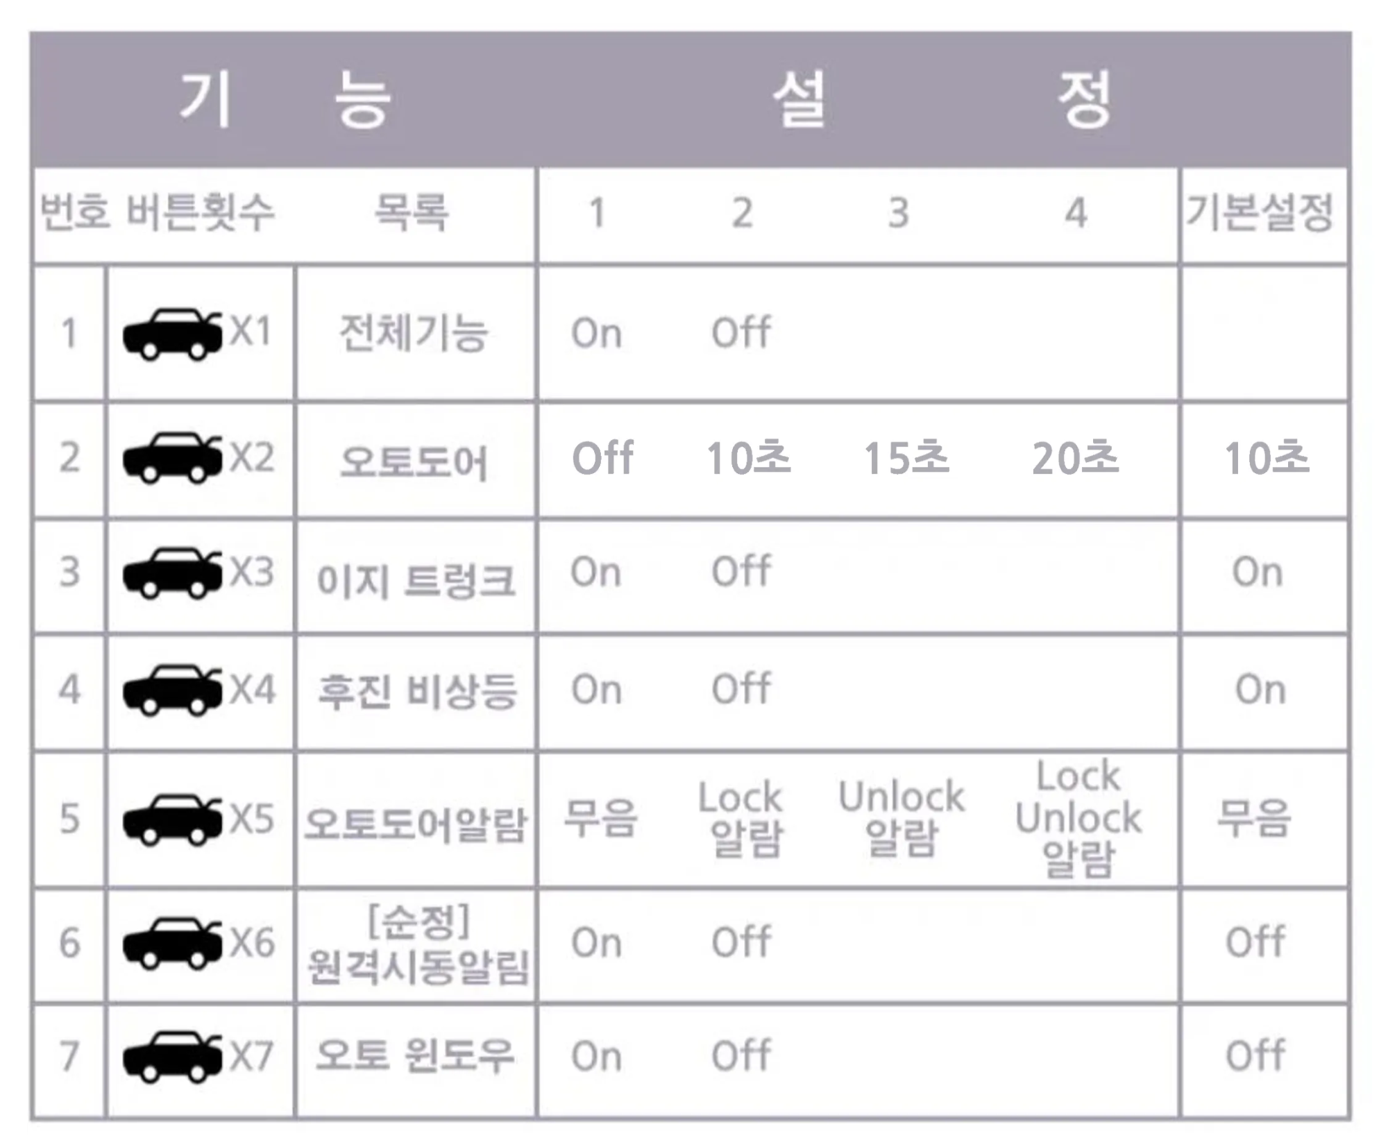The image size is (1388, 1147).
Task: Click the car icon labeled X6
Action: [x=172, y=944]
